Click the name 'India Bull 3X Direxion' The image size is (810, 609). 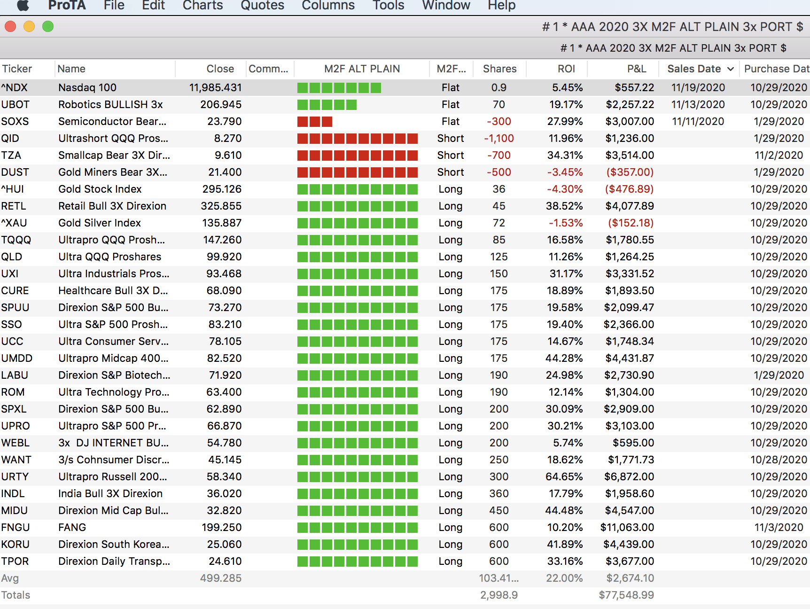coord(110,494)
